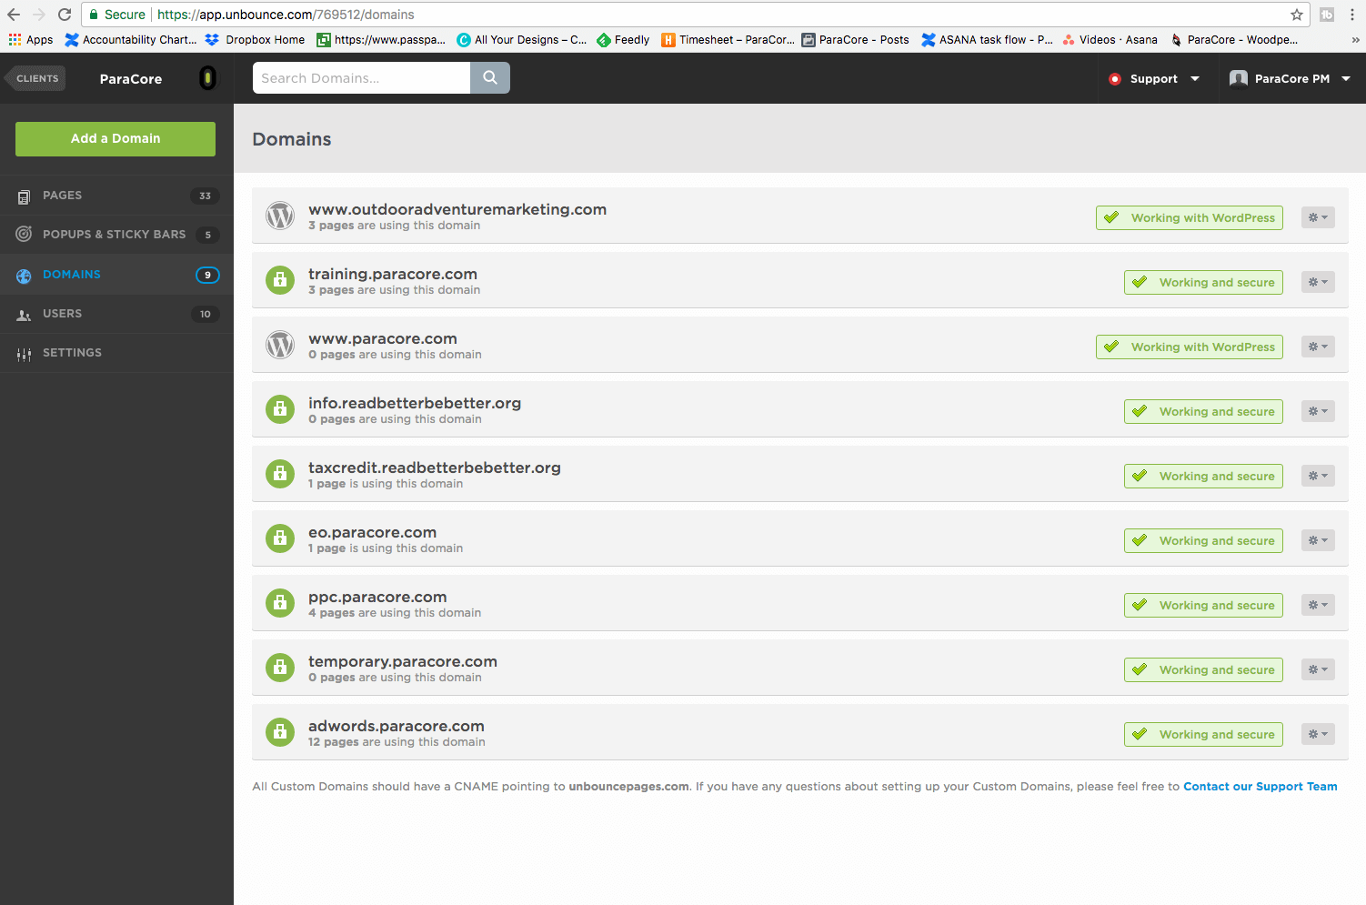
Task: Open gear dropdown for www.paracore.com
Action: (x=1318, y=347)
